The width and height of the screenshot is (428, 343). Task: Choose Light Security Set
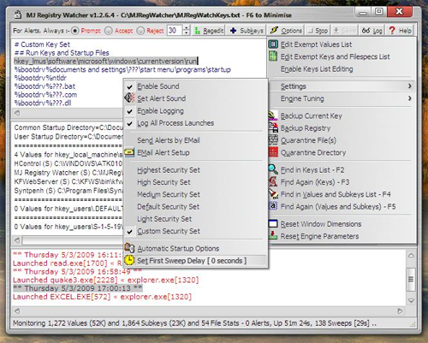(x=195, y=219)
